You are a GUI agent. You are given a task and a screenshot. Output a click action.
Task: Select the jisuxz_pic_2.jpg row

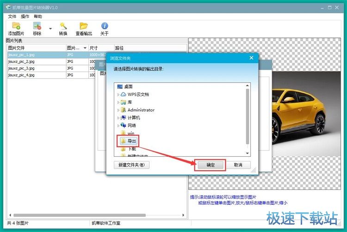pos(51,61)
